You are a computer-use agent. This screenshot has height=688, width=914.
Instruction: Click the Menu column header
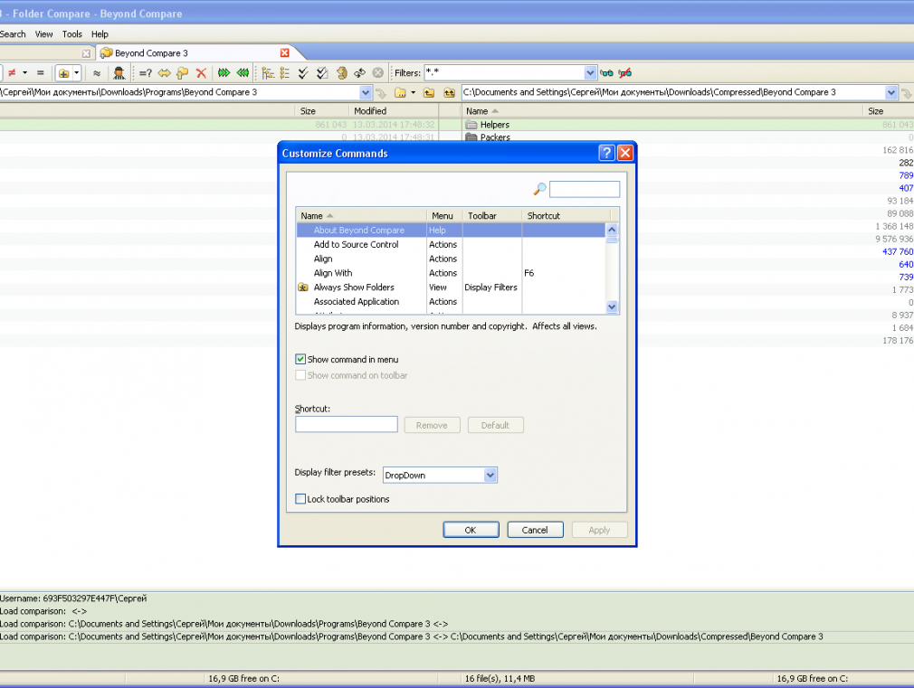tap(444, 215)
